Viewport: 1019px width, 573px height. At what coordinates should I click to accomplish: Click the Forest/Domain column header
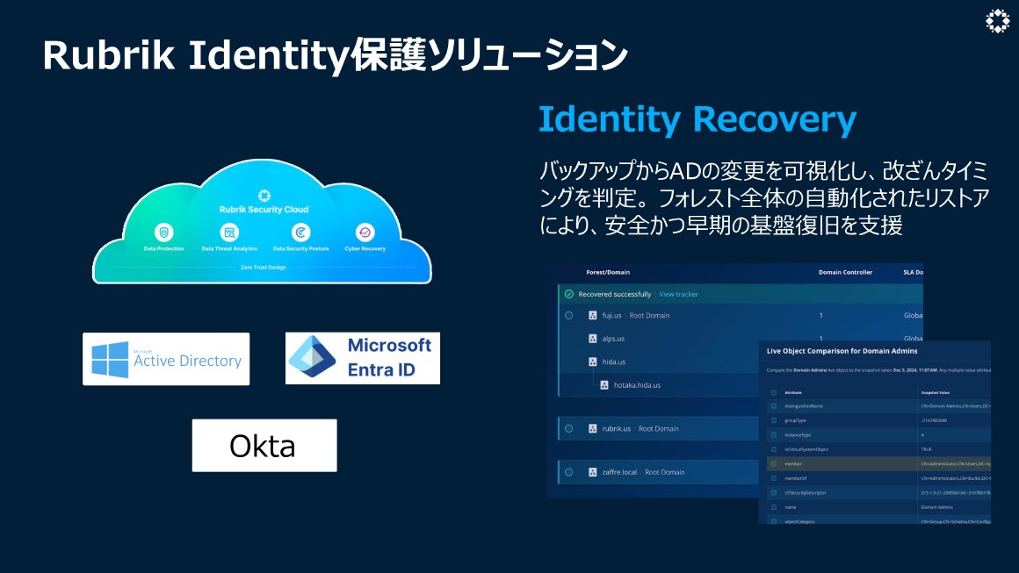(x=608, y=273)
